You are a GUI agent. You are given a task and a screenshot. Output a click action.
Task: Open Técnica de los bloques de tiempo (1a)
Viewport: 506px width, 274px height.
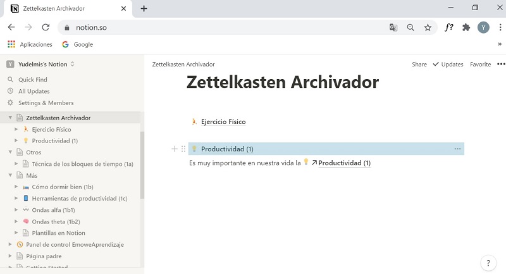pos(83,164)
